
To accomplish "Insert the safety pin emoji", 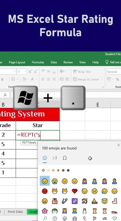I will [x=65, y=201].
